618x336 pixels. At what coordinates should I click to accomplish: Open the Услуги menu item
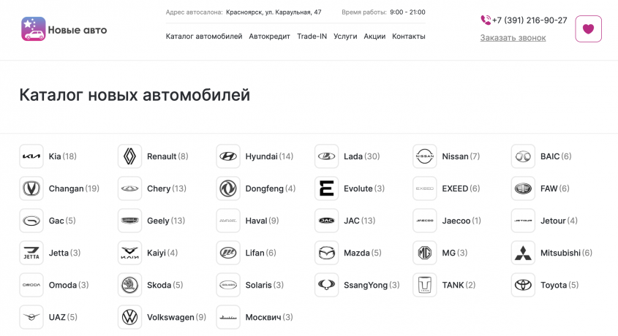pos(345,37)
